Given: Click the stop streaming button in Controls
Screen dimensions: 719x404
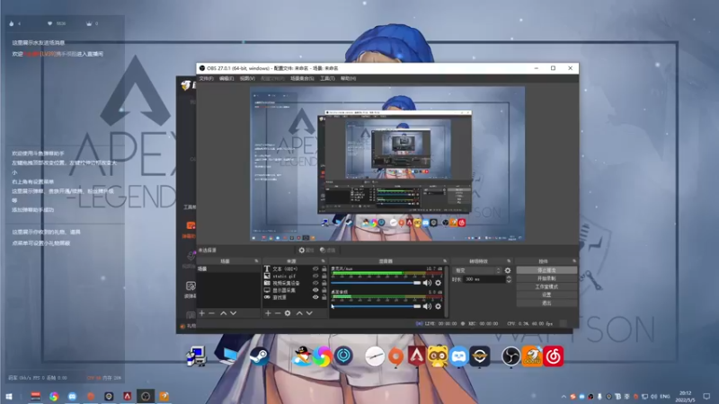Looking at the screenshot, I should (546, 270).
